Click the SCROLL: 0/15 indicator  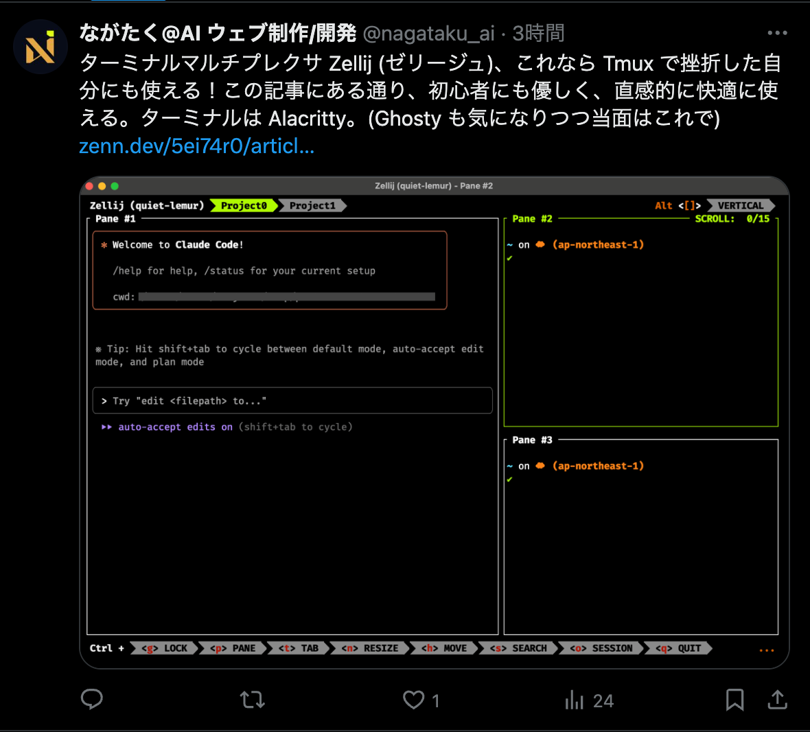pyautogui.click(x=732, y=219)
